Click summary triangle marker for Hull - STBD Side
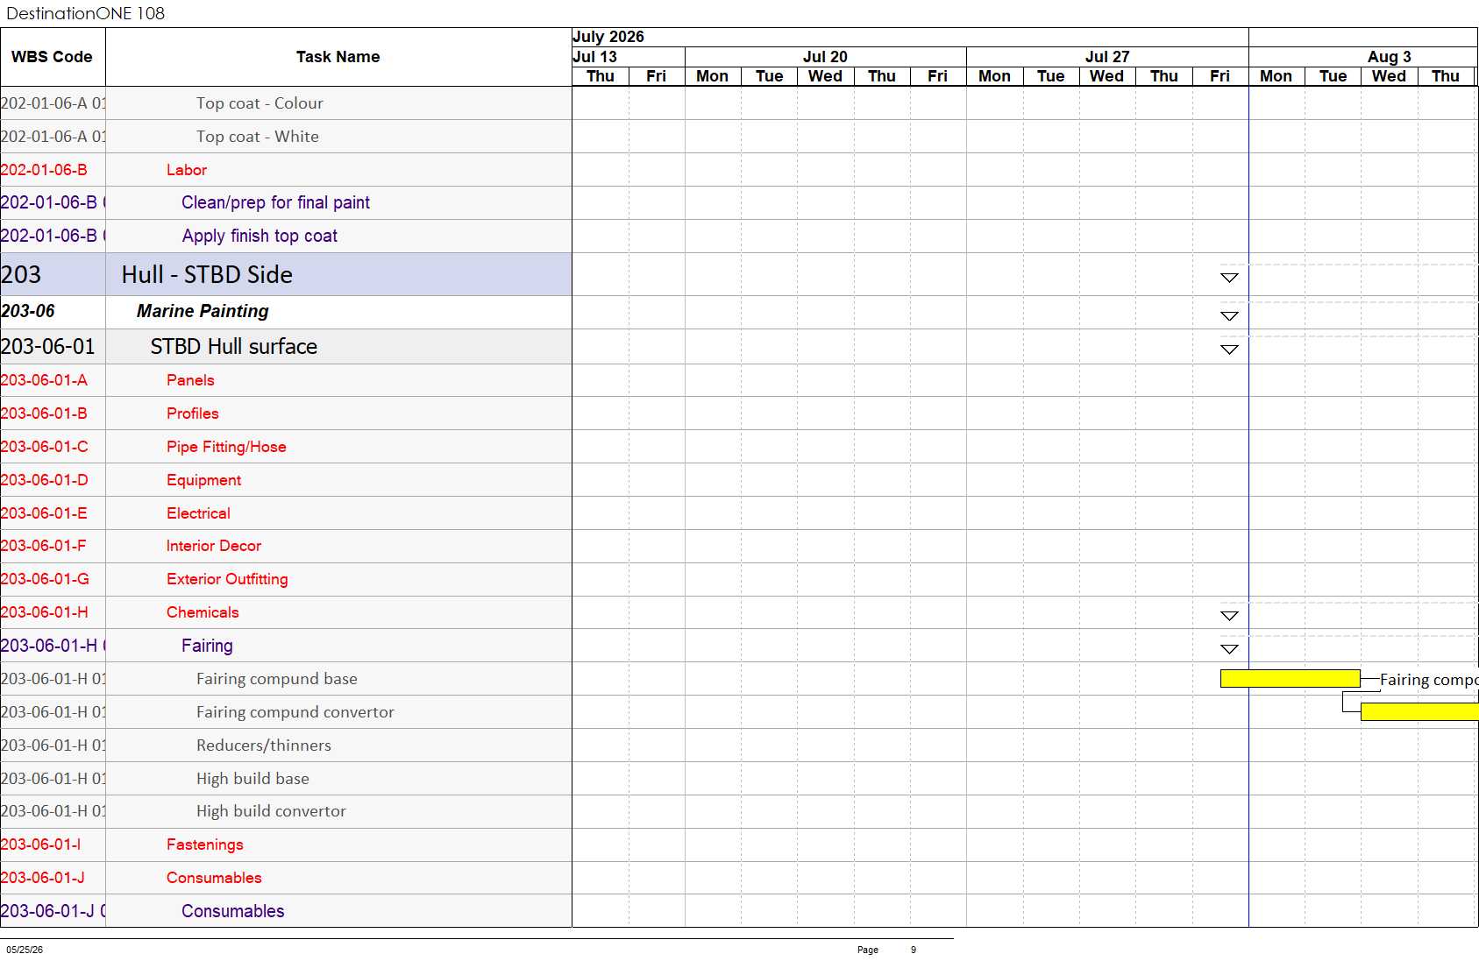The height and width of the screenshot is (961, 1479). coord(1229,278)
